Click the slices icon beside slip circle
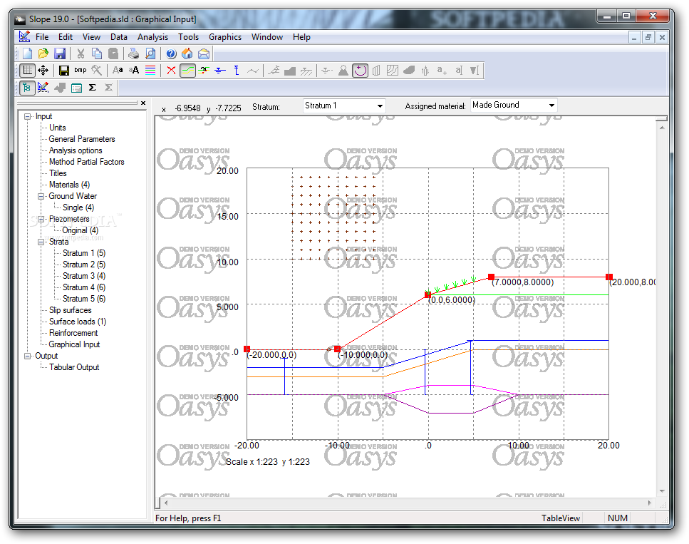689x544 pixels. [x=376, y=71]
